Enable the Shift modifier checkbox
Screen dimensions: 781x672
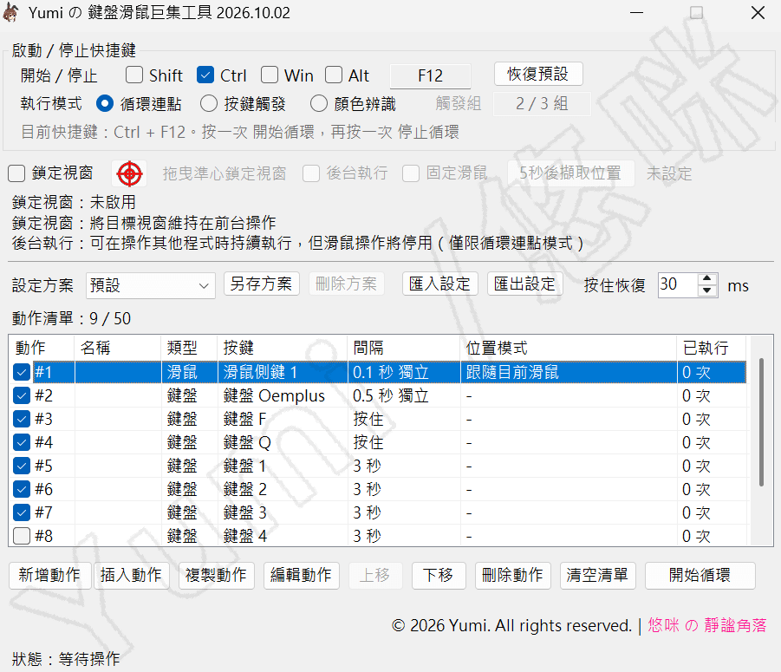point(134,75)
